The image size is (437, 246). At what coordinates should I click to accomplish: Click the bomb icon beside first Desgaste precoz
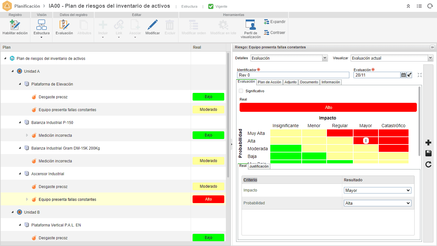34,97
